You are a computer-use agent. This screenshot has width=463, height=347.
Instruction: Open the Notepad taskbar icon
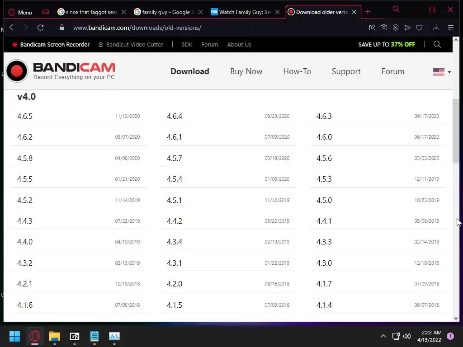94,336
